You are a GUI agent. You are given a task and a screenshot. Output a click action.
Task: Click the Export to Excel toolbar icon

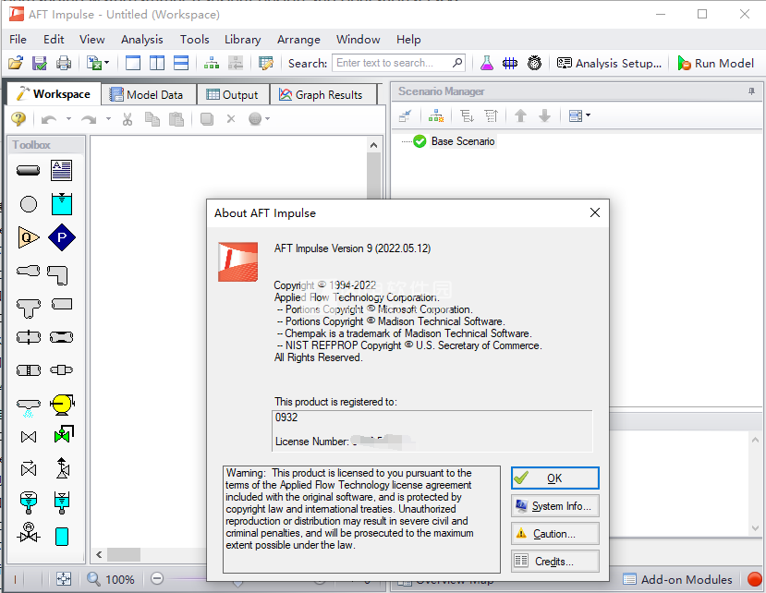coord(94,63)
